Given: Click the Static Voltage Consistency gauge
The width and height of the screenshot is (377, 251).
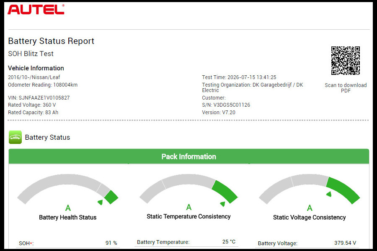Looking at the screenshot, I should click(x=310, y=189).
